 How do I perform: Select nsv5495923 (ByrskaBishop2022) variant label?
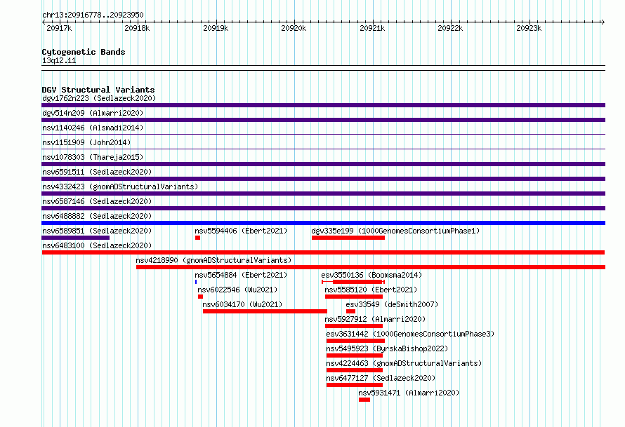point(387,348)
